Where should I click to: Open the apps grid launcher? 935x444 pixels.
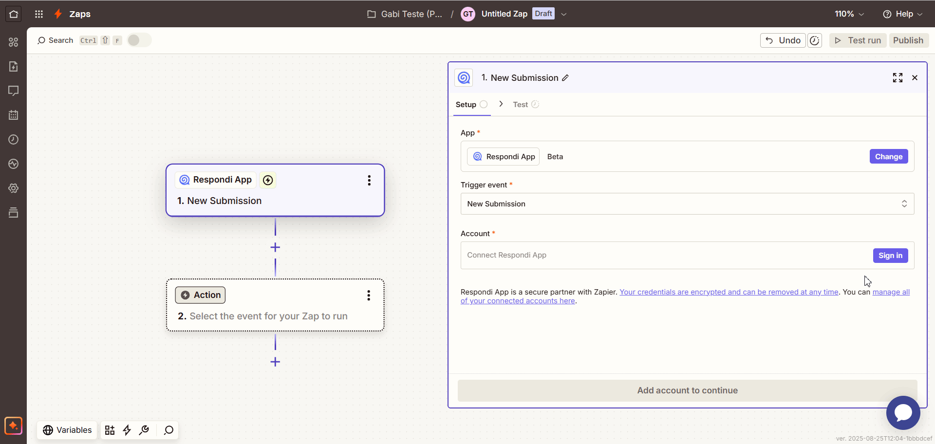coord(39,14)
